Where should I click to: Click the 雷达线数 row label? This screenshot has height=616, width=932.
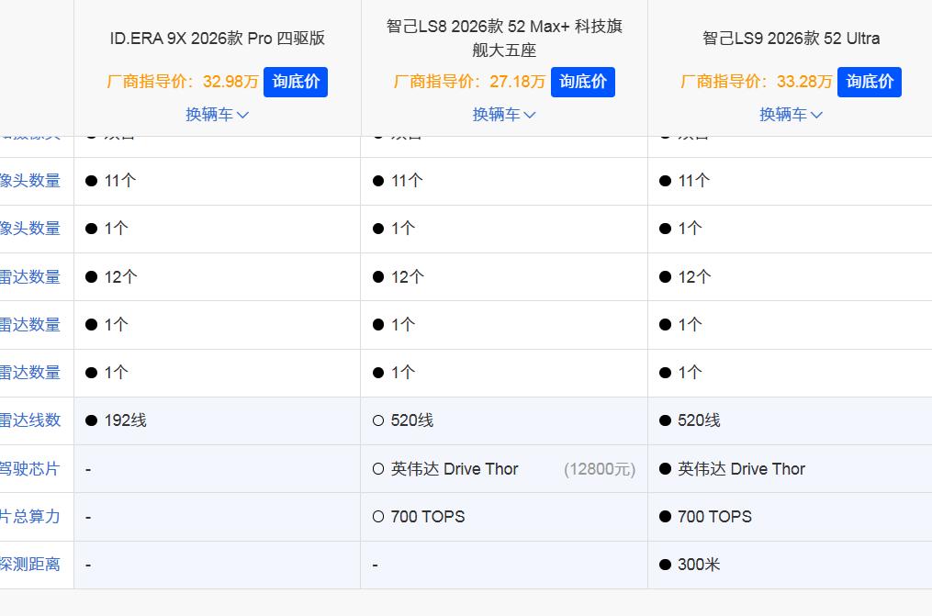click(30, 420)
